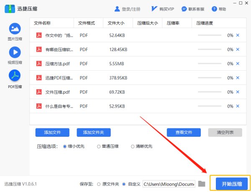Open the 联系客服 link
The width and height of the screenshot is (251, 192).
tap(196, 9)
